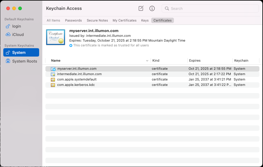263x167 pixels.
Task: Show the My Certificates tab
Action: tap(124, 20)
